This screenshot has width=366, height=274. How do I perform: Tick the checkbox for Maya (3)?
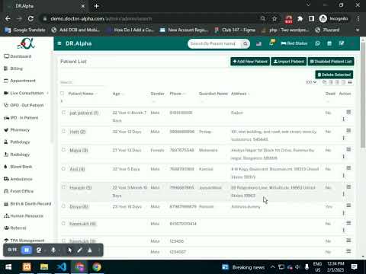(x=63, y=150)
